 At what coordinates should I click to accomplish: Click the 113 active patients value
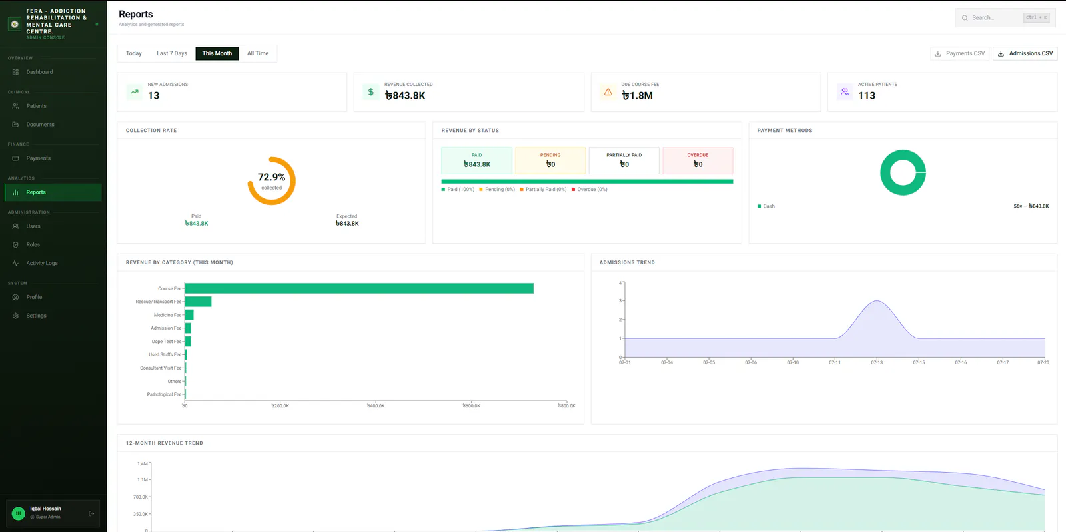pos(867,95)
